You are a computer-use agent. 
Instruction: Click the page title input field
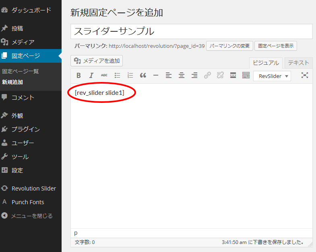[x=192, y=31]
